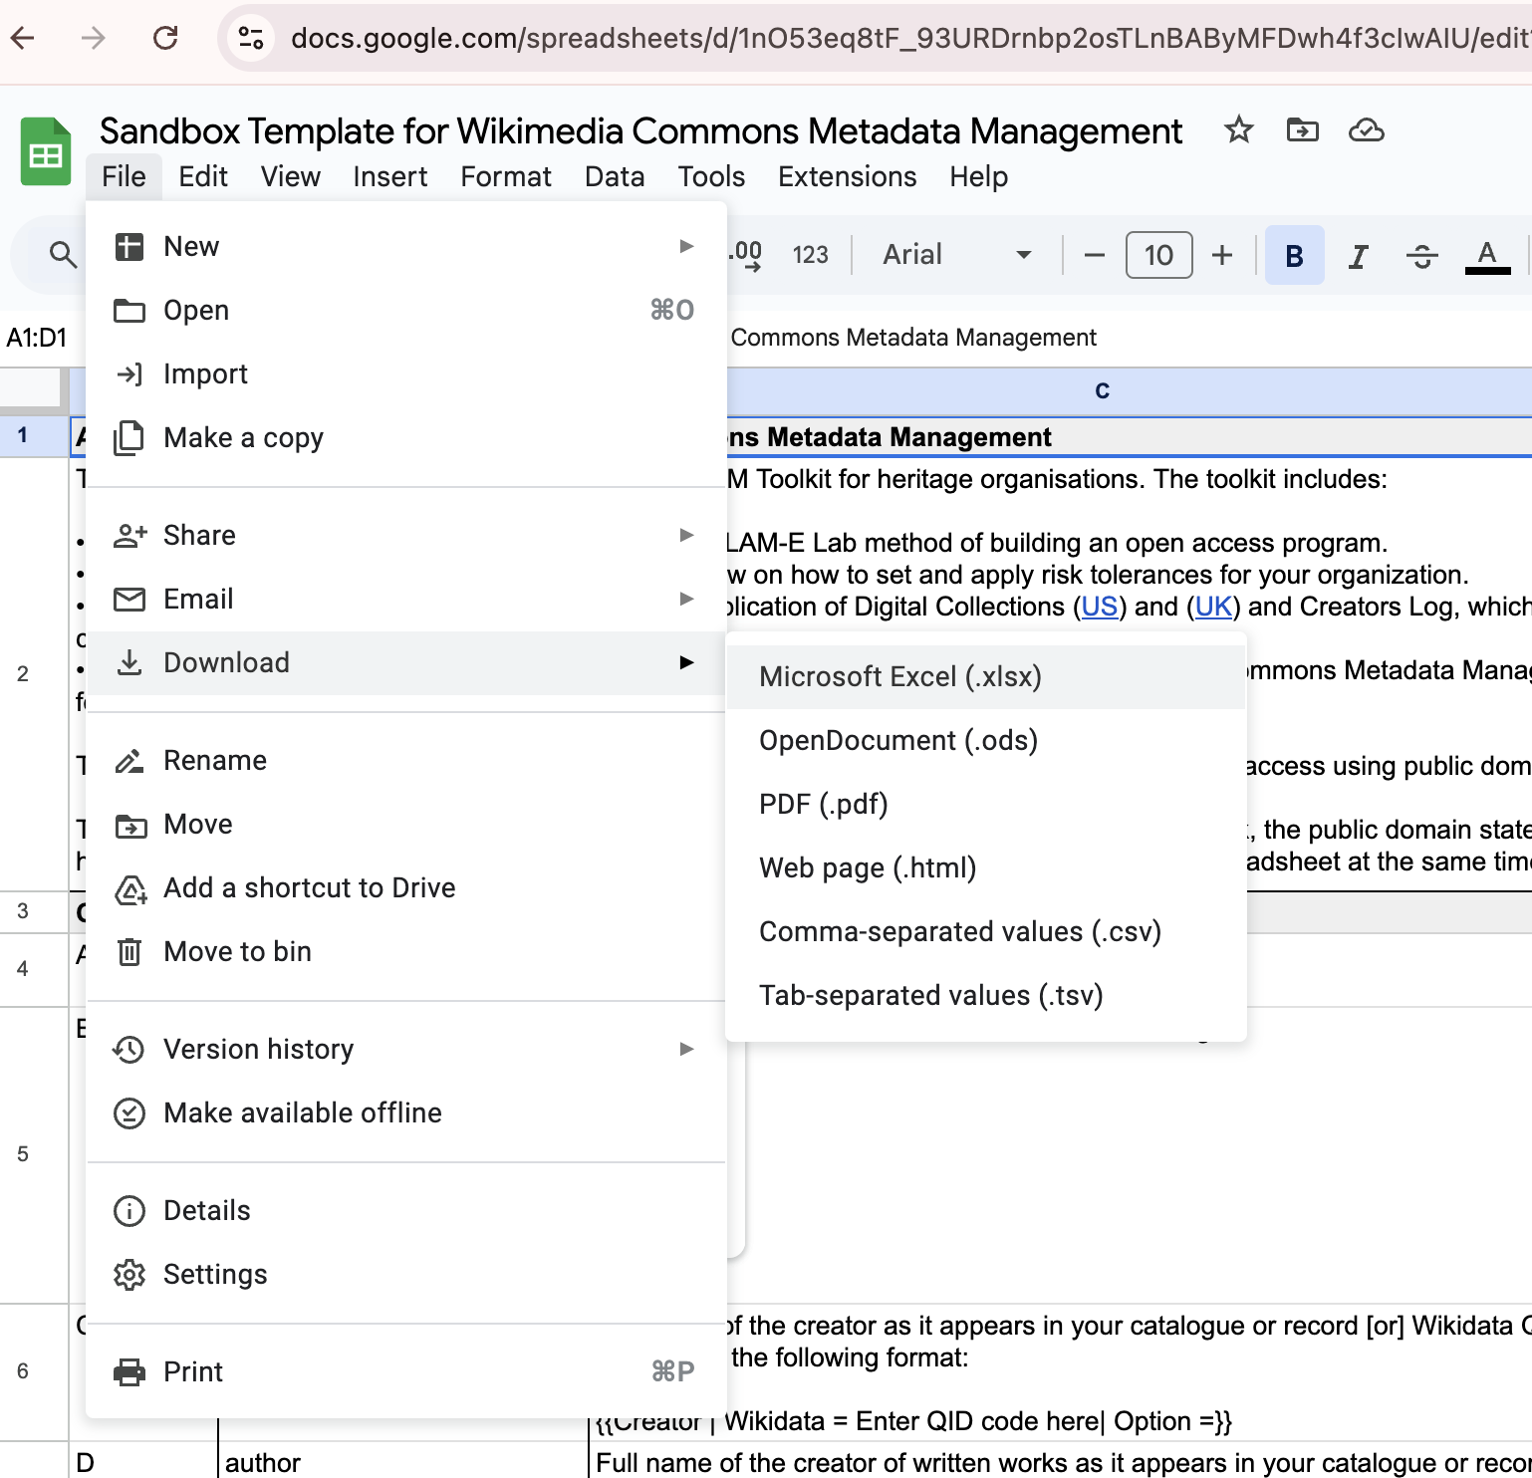The height and width of the screenshot is (1478, 1532).
Task: Open the Help menu
Action: point(978,176)
